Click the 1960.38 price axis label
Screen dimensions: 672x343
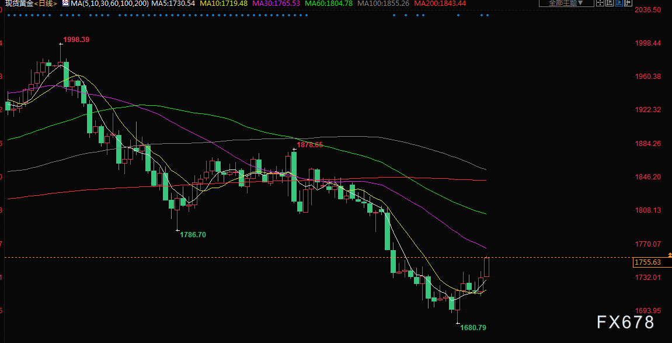[x=649, y=77]
